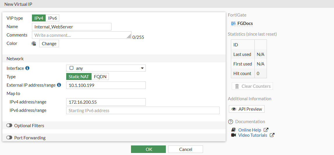Open the API Preview
The image size is (334, 155).
tap(247, 109)
